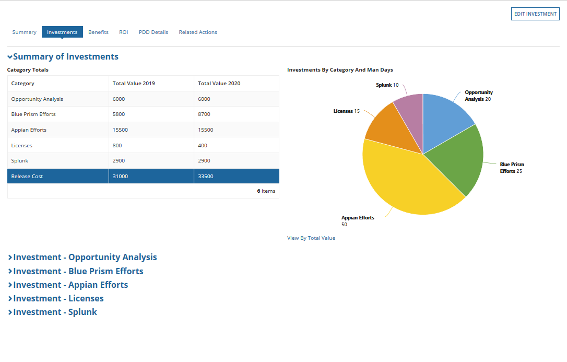Image resolution: width=567 pixels, height=362 pixels.
Task: Click the Splunk 10 chart label
Action: point(387,85)
